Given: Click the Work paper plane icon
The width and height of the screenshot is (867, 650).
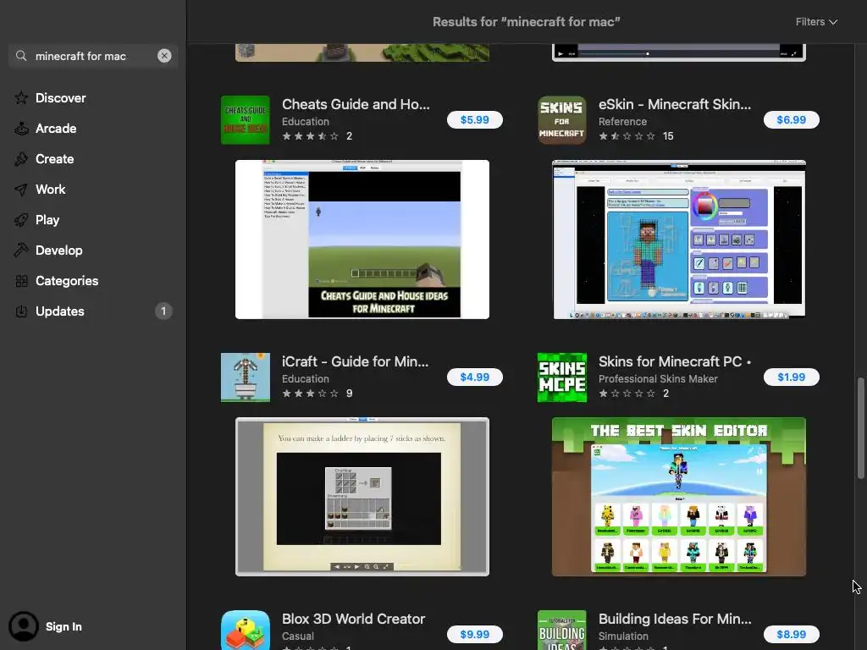Looking at the screenshot, I should (x=21, y=190).
